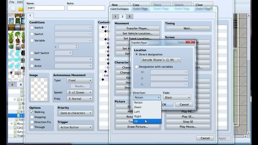This screenshot has height=145, width=258.
Task: Click the Set Vehicle Location button
Action: click(137, 33)
